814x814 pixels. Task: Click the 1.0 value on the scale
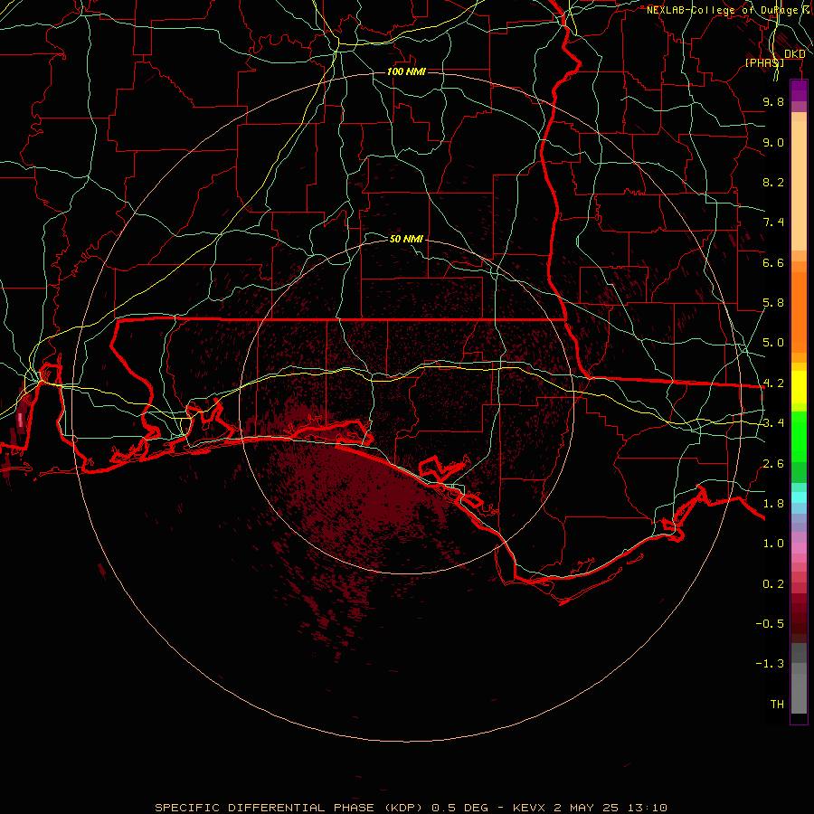(773, 544)
